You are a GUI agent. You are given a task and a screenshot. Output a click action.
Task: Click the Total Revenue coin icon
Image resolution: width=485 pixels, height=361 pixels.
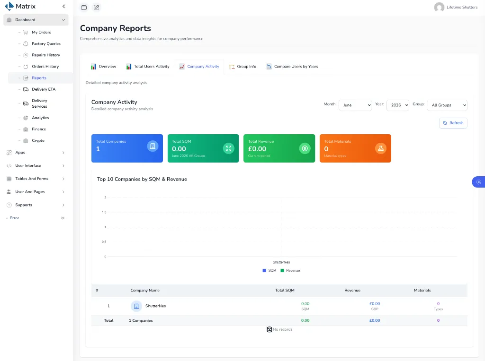coord(305,148)
